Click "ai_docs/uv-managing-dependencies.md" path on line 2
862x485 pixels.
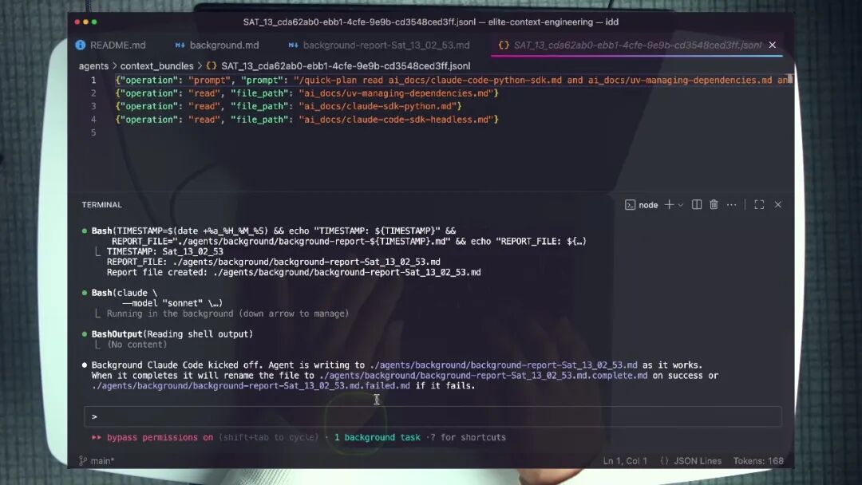click(x=396, y=93)
